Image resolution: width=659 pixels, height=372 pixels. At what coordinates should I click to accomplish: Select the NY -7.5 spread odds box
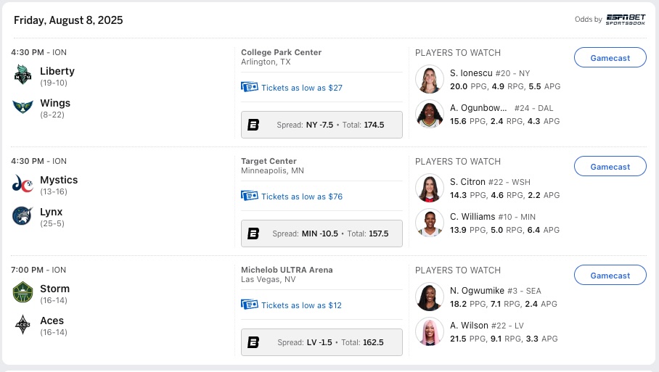pos(322,125)
